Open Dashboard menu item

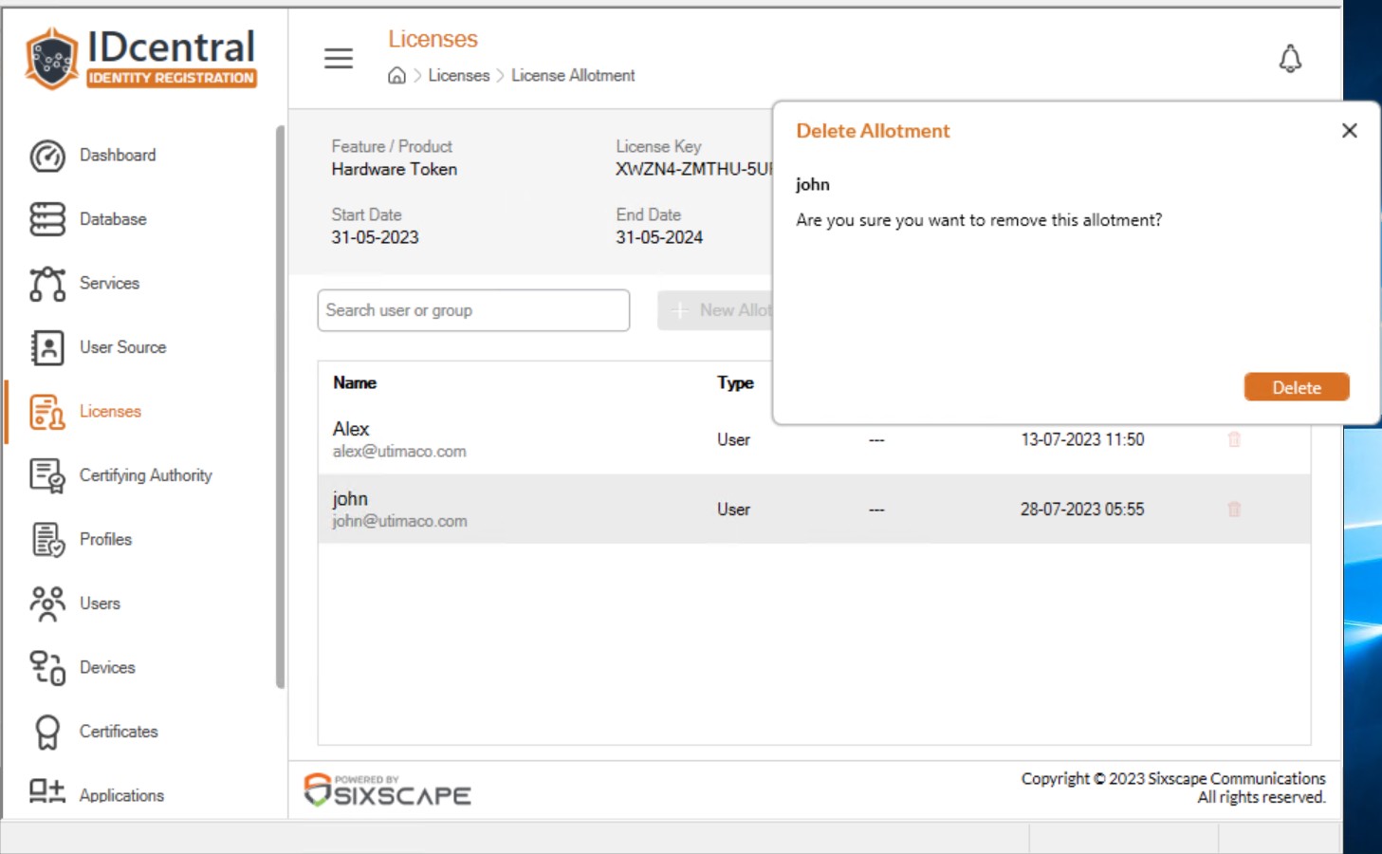click(x=118, y=156)
